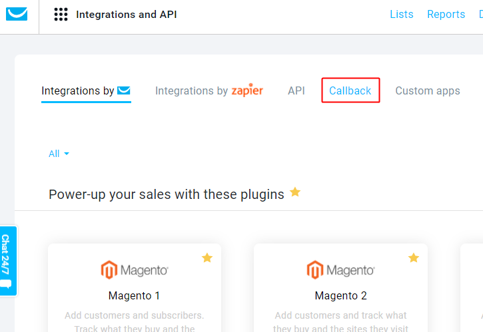Click the Magento 1 star icon
The image size is (483, 332).
[x=207, y=257]
